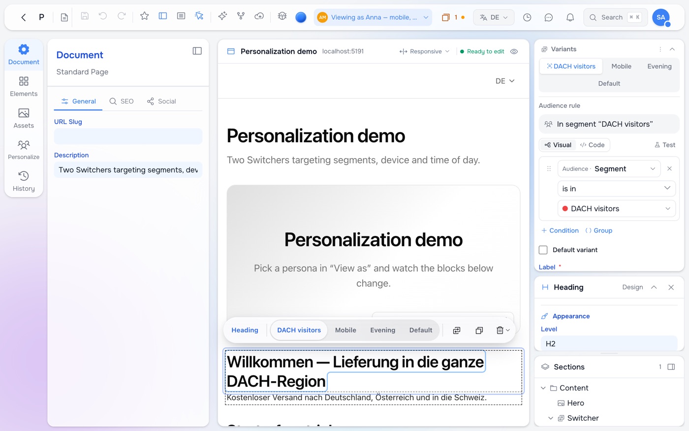Click the blue circle status indicator in toolbar
The image size is (689, 431).
301,17
